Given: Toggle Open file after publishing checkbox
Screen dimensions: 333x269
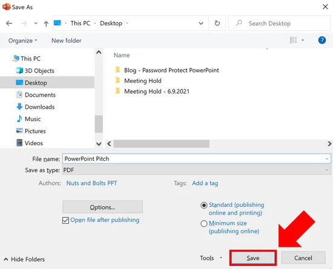Looking at the screenshot, I should click(65, 220).
